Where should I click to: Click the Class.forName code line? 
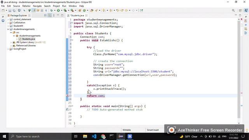pyautogui.click(x=125, y=54)
